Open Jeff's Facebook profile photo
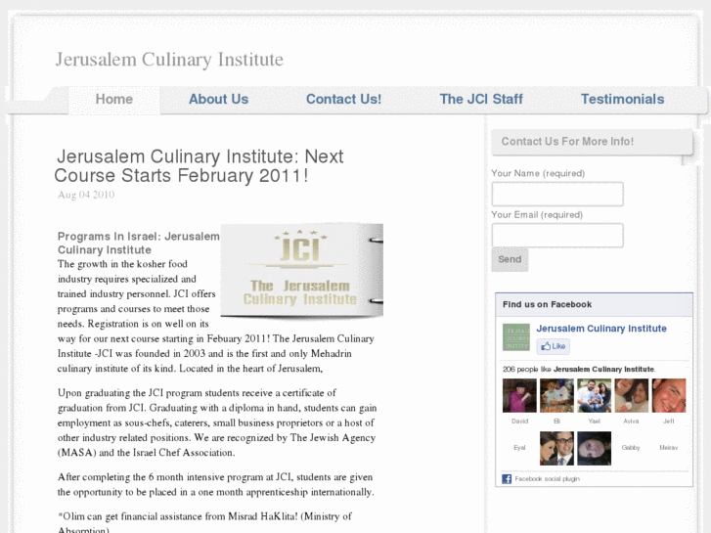The height and width of the screenshot is (533, 711). (669, 395)
